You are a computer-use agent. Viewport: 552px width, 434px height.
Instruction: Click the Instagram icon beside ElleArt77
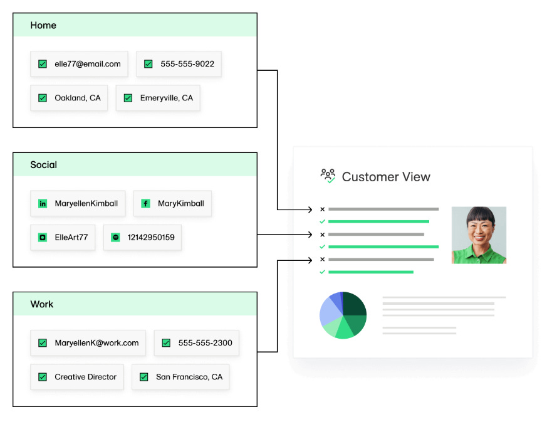pyautogui.click(x=43, y=238)
